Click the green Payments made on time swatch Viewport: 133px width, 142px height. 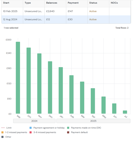pyautogui.click(x=68, y=128)
